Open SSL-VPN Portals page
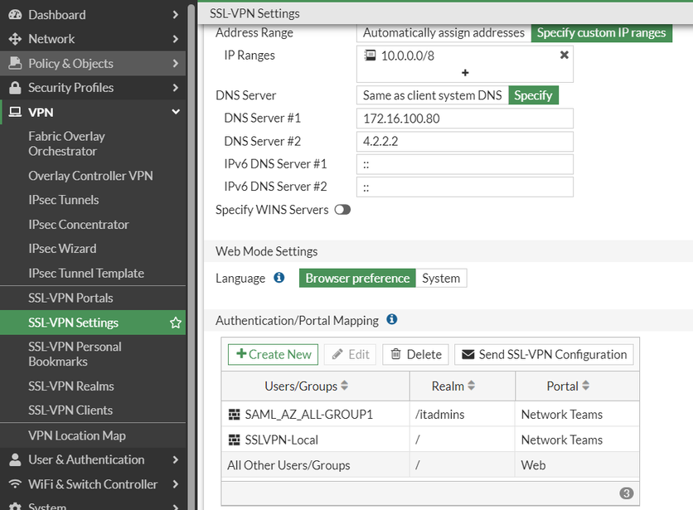Image resolution: width=693 pixels, height=510 pixels. point(70,298)
